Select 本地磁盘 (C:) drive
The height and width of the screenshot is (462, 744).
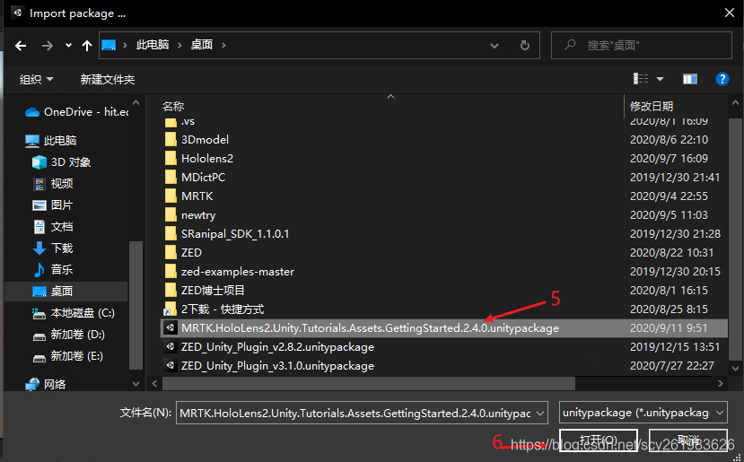73,313
